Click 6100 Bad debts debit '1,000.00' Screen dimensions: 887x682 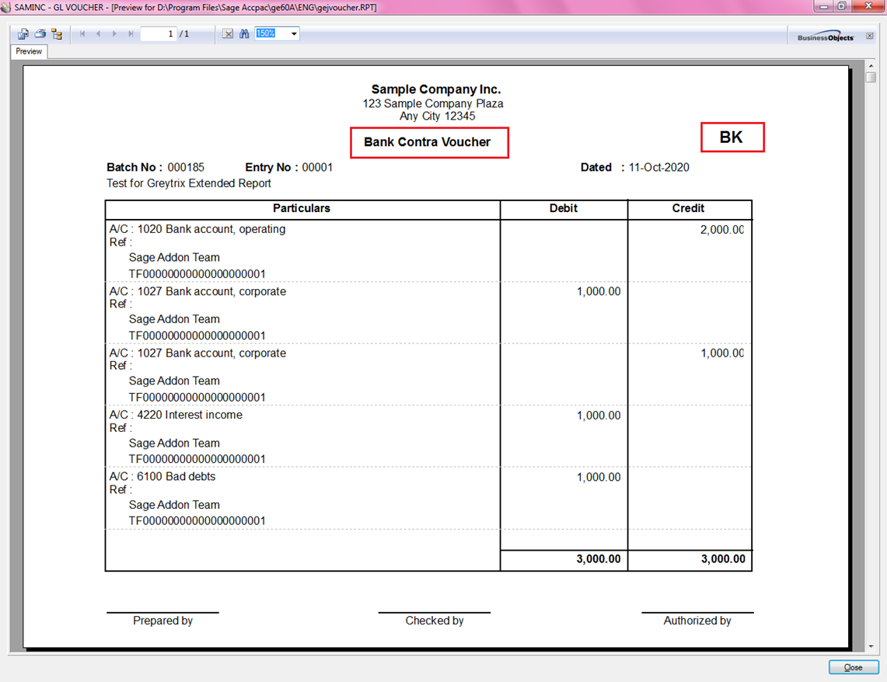tap(599, 477)
